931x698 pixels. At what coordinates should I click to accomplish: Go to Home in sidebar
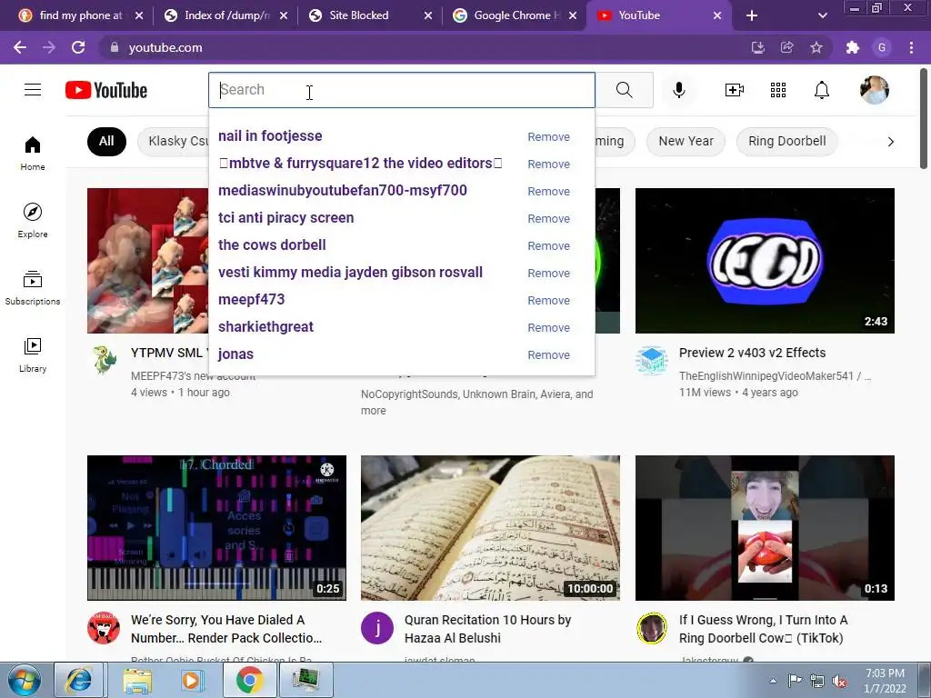(x=33, y=153)
